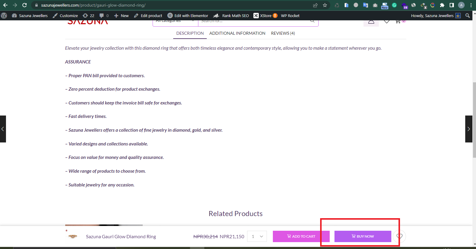476x249 pixels.
Task: Click the sticky bar ring thumbnail
Action: click(x=72, y=236)
